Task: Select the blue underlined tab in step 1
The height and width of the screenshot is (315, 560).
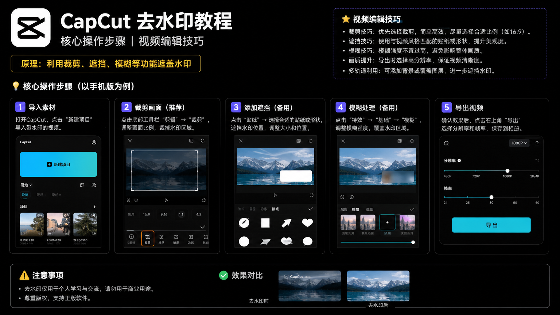Action: (25, 195)
